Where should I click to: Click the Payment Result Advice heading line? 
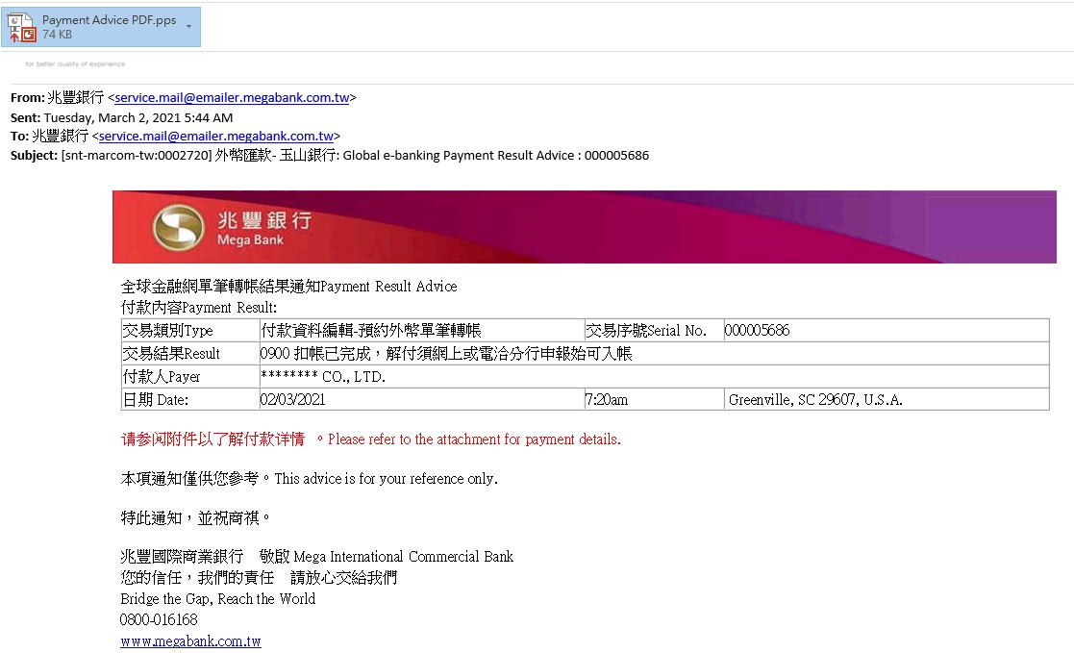288,287
